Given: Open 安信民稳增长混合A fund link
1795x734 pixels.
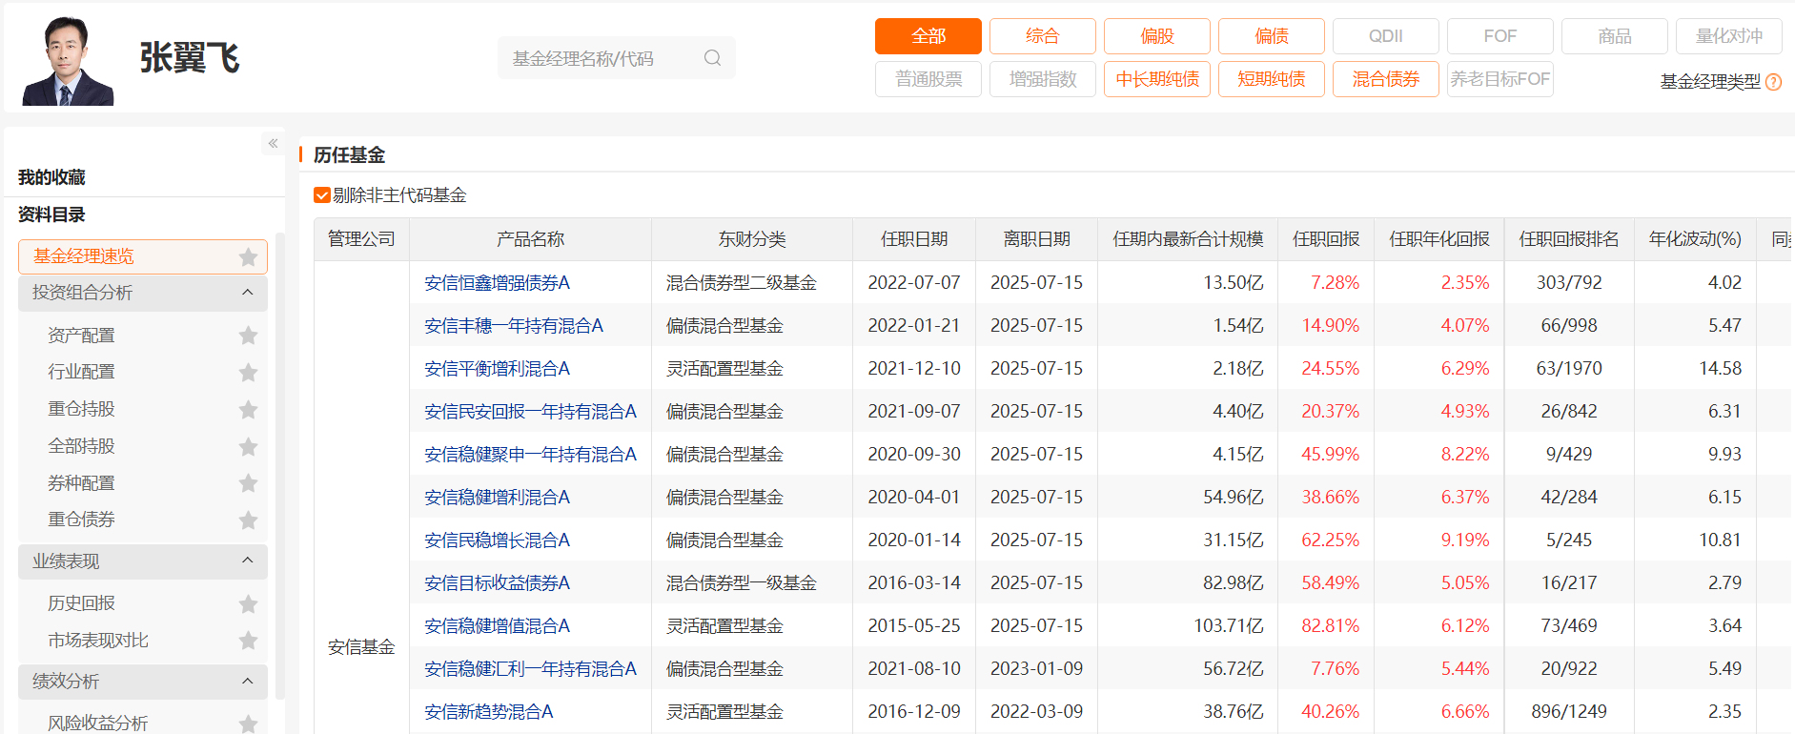Looking at the screenshot, I should [497, 540].
